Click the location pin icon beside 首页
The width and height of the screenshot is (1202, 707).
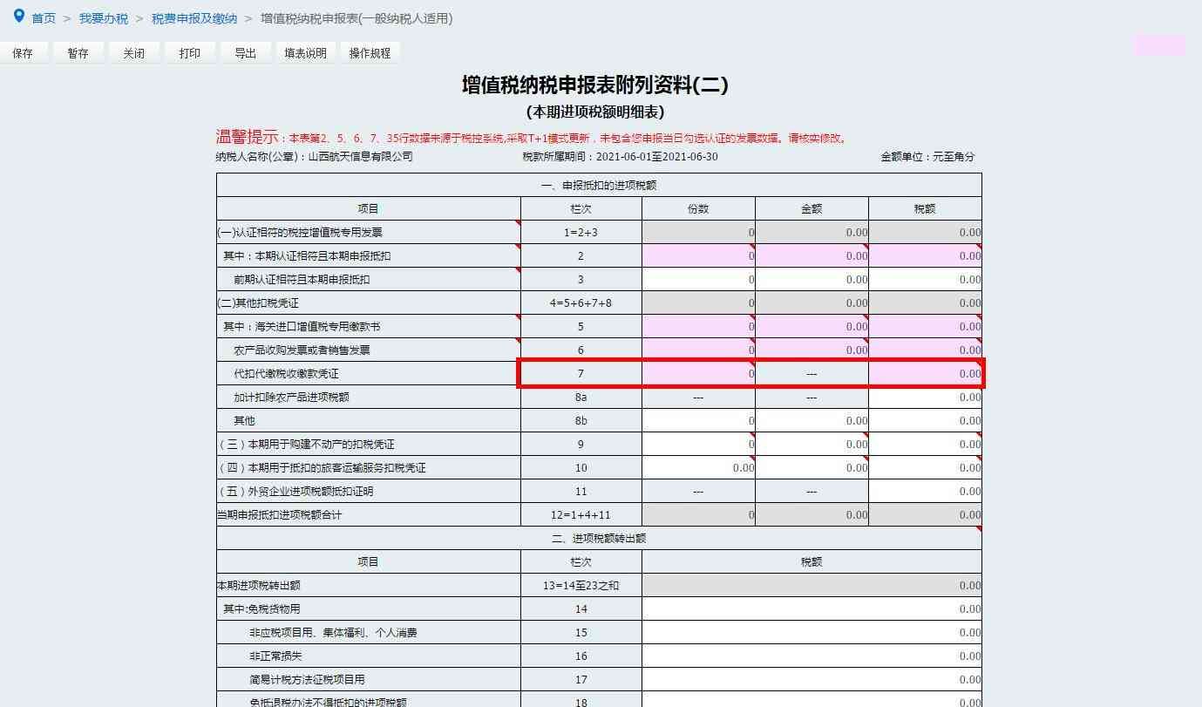19,16
